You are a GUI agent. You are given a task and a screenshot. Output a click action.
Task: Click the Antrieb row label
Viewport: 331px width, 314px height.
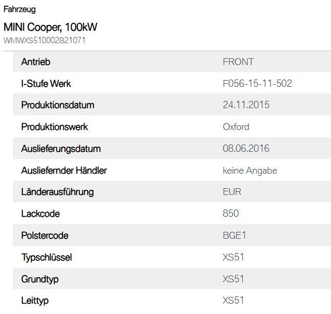pyautogui.click(x=36, y=62)
